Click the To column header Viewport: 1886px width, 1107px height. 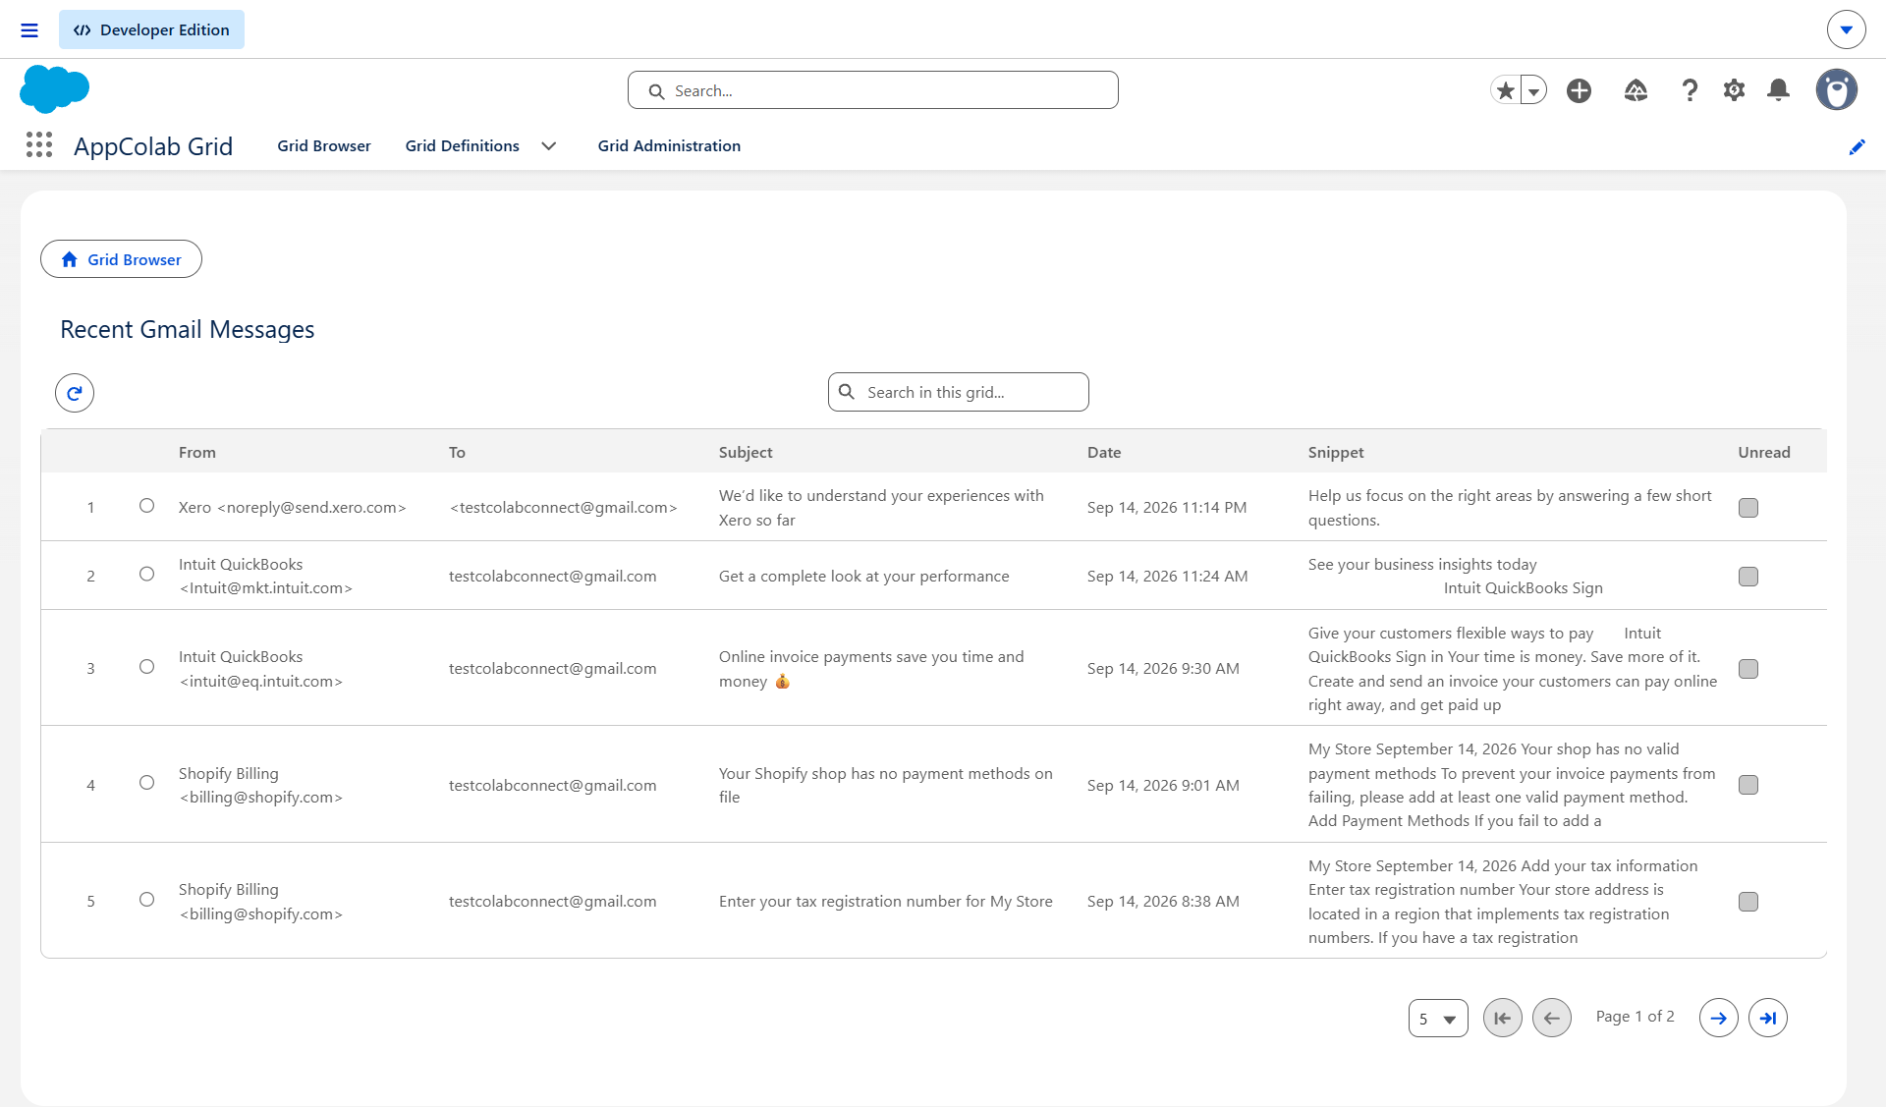(x=457, y=452)
